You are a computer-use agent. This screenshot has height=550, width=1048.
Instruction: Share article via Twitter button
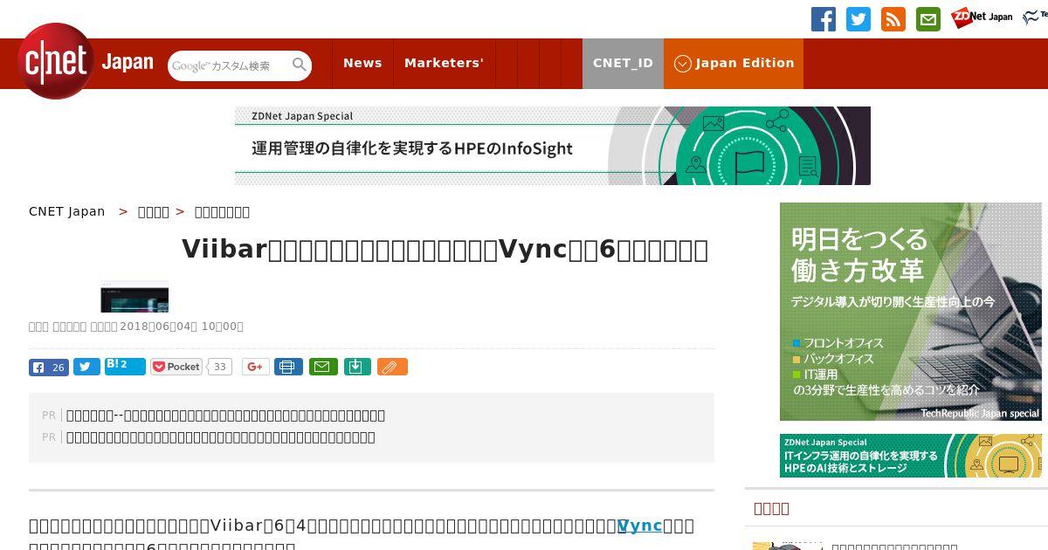click(x=86, y=367)
